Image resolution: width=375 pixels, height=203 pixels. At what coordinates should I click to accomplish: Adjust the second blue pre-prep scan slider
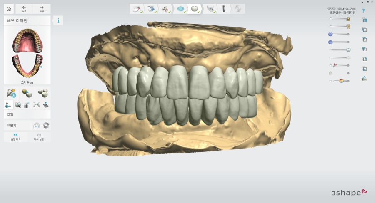pos(339,42)
